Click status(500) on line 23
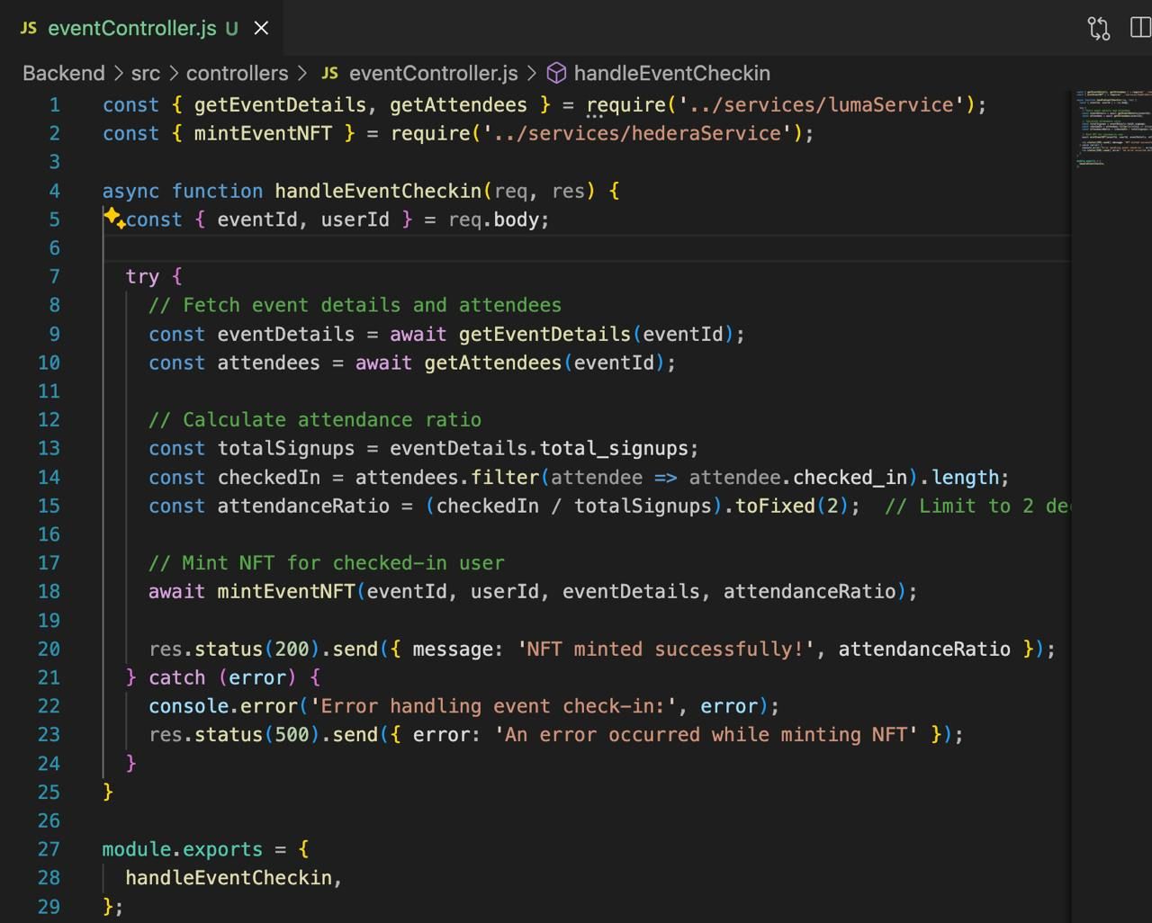This screenshot has width=1152, height=923. coord(257,734)
